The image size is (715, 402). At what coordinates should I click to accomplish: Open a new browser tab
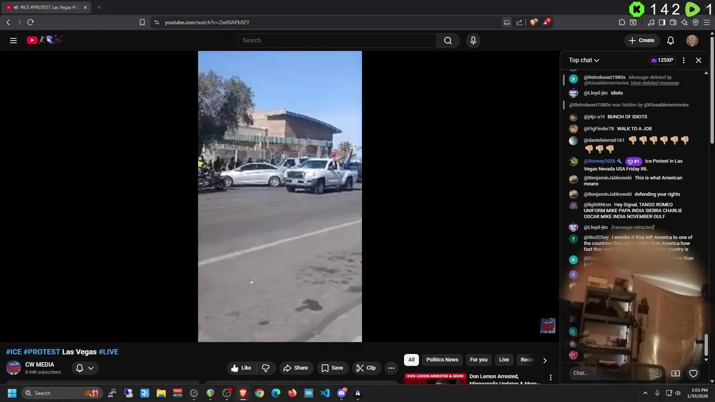[99, 7]
